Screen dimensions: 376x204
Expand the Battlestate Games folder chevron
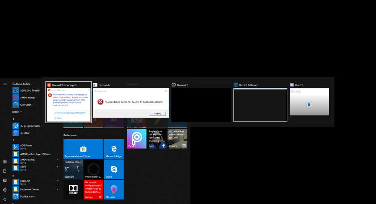pyautogui.click(x=58, y=189)
